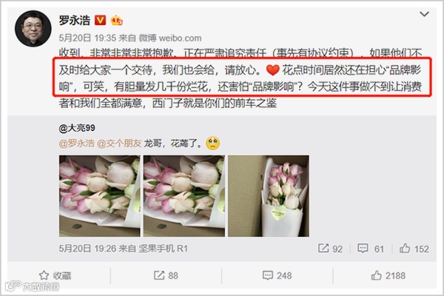Viewport: 444px width, 296px height.
Task: Open 罗永浩's profile avatar
Action: [33, 29]
